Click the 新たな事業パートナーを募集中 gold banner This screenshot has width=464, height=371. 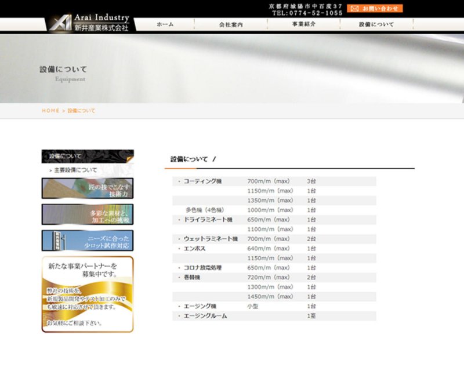pos(87,294)
